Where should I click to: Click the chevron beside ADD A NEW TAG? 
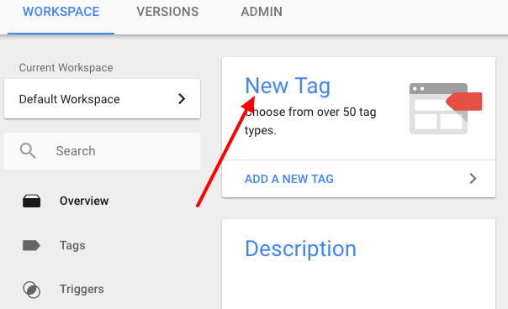[473, 179]
